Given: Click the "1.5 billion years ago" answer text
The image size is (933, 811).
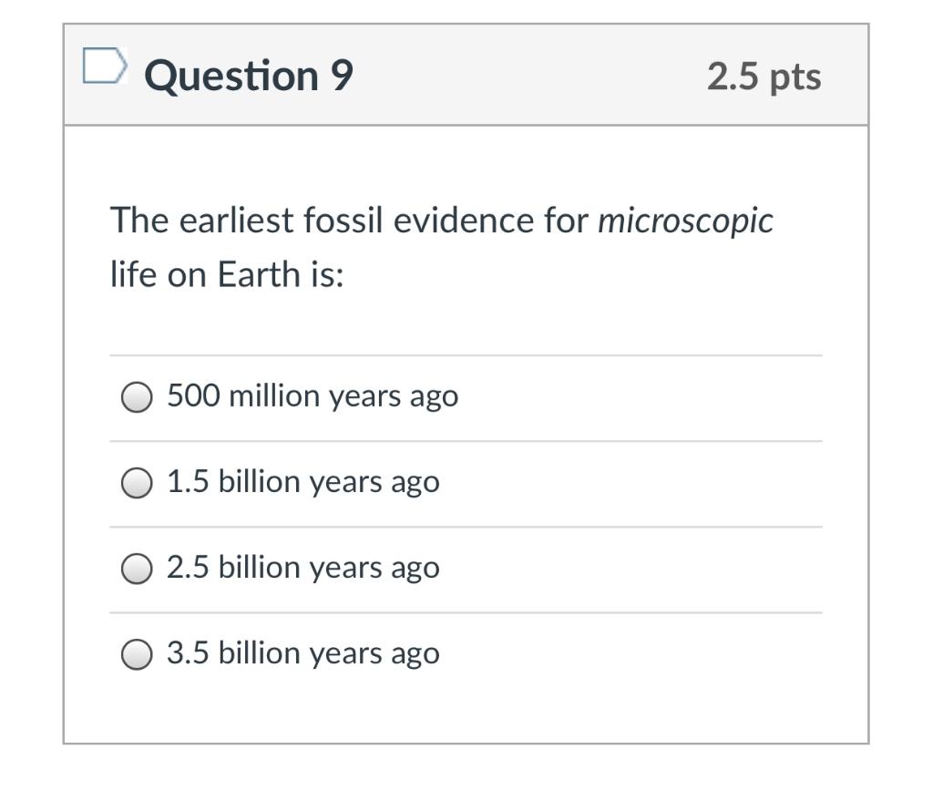Looking at the screenshot, I should (x=302, y=482).
